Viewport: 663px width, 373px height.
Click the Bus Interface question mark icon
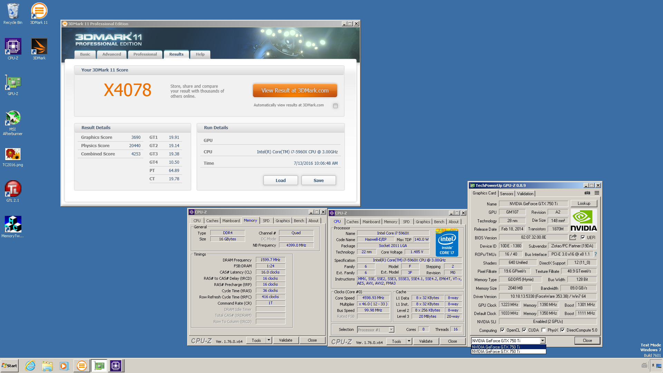click(x=596, y=254)
